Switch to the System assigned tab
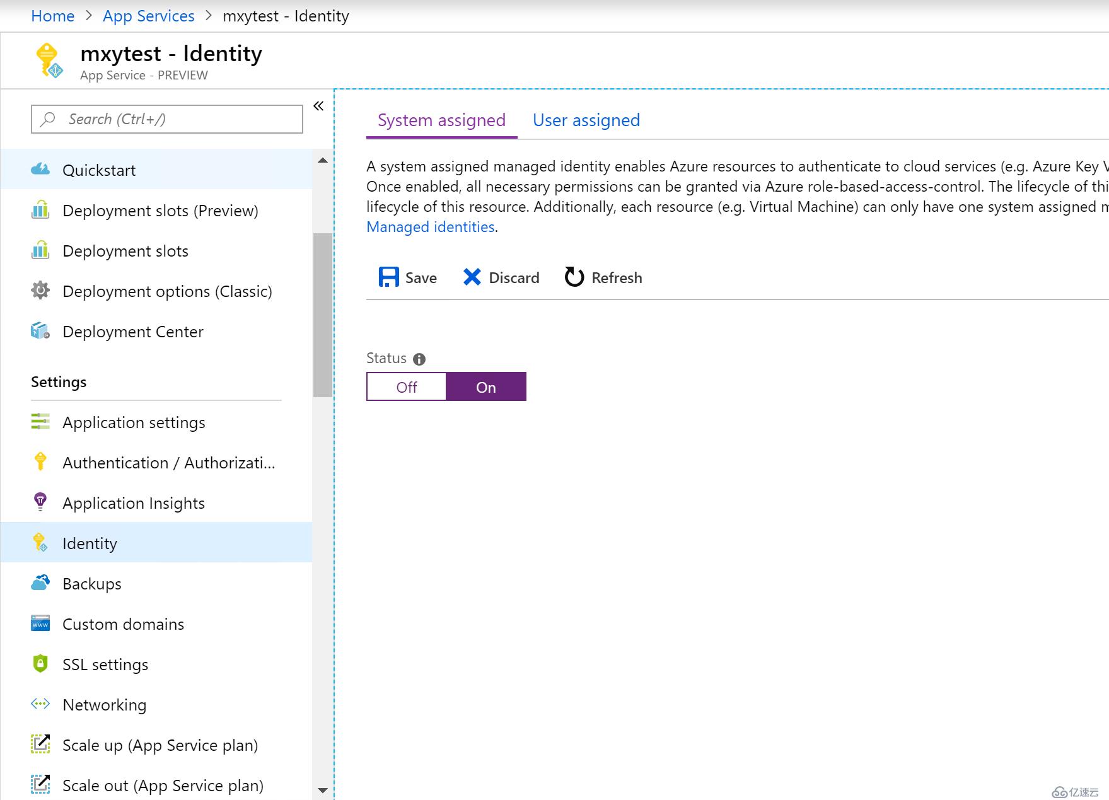 click(x=441, y=120)
